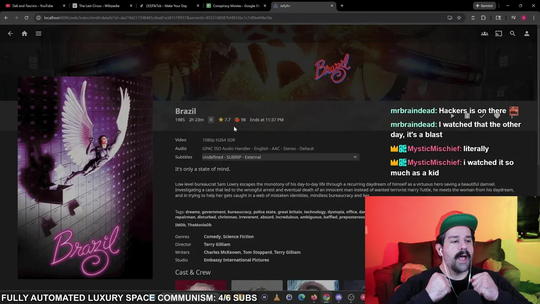Open Jellyfin home via house icon

[x=24, y=34]
